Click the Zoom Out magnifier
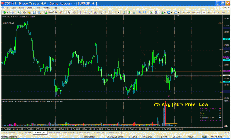This screenshot has width=231, height=139. tap(145, 13)
